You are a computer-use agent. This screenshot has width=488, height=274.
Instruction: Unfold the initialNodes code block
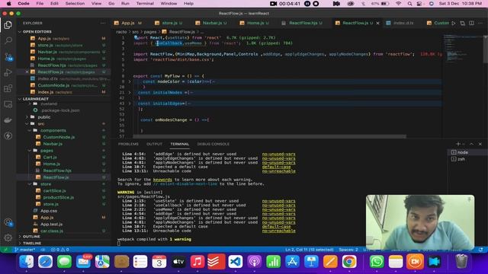(130, 93)
